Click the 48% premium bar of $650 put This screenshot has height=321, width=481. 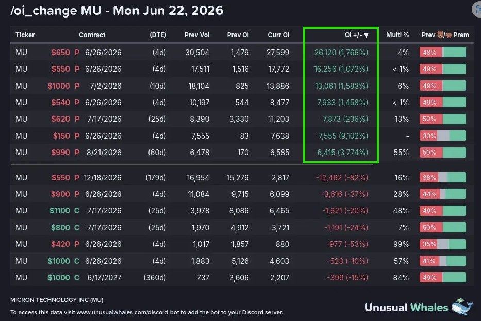coord(443,53)
